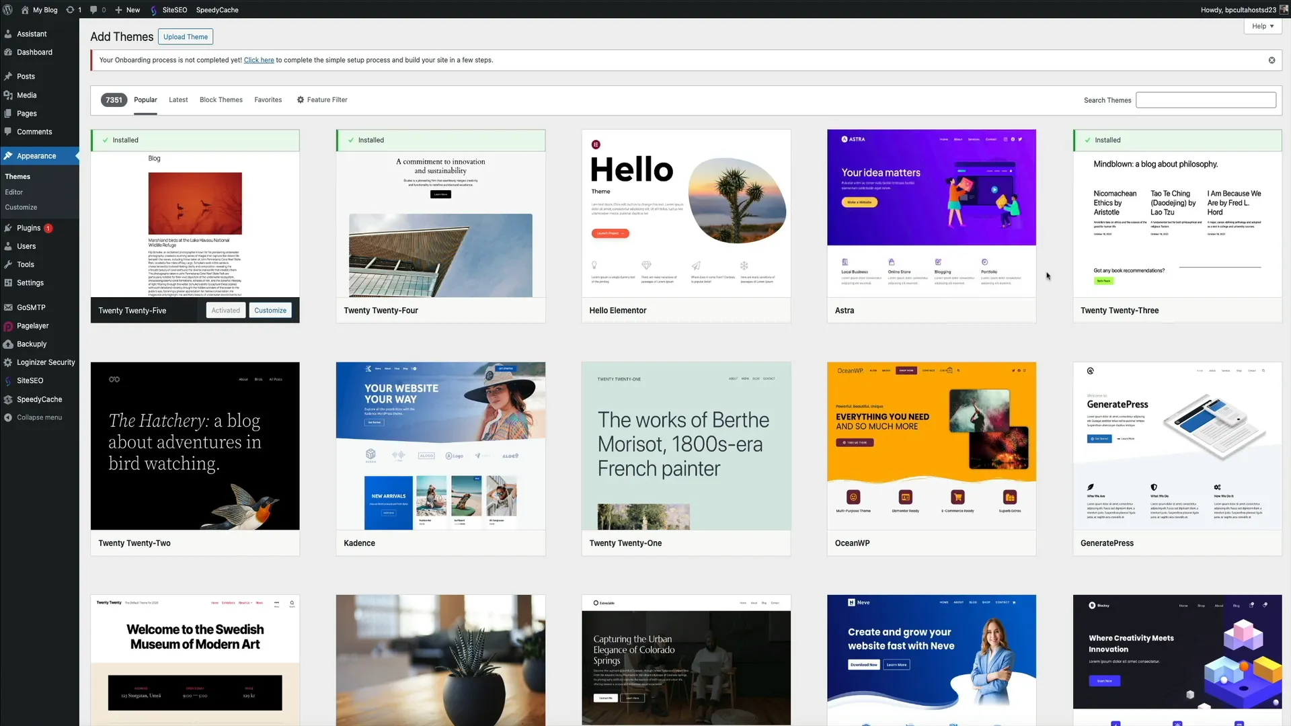This screenshot has height=726, width=1291.
Task: Follow the 'Click here' onboarding link
Action: (259, 60)
